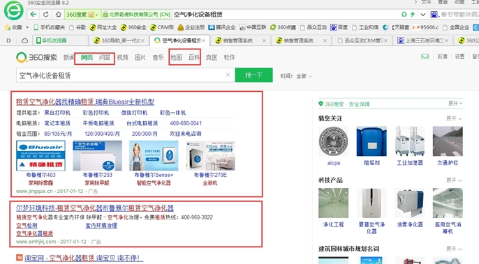
Task: Open the 百度 bookmark
Action: pos(339,27)
